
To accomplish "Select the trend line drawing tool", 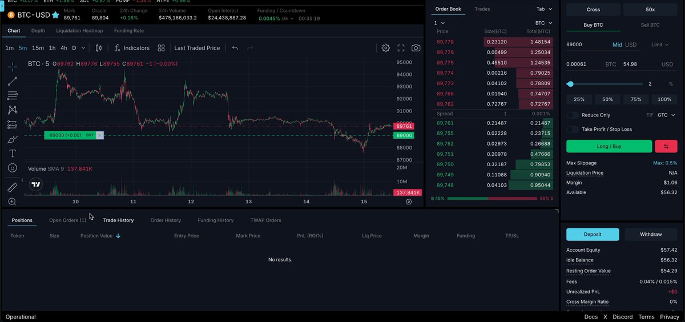I will tap(12, 81).
